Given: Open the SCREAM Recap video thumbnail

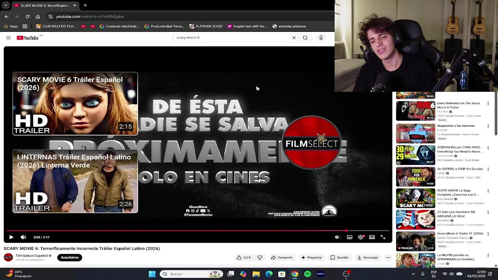Looking at the screenshot, I should pyautogui.click(x=416, y=155).
